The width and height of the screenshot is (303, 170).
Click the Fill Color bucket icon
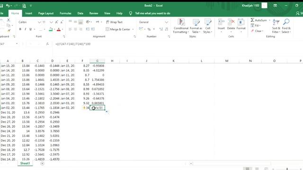[x=51, y=29]
